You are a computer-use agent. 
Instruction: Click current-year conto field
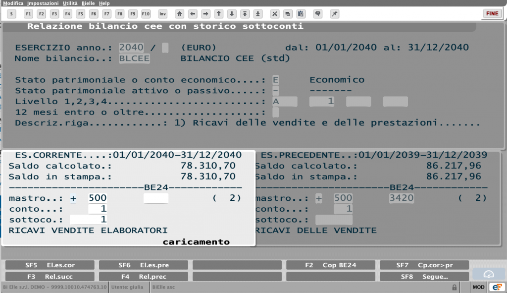point(98,209)
